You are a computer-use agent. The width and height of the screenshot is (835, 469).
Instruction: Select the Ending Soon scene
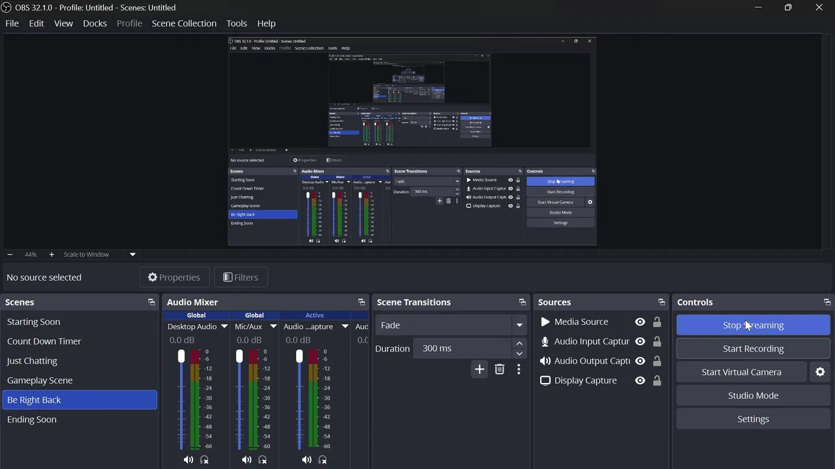[x=80, y=419]
